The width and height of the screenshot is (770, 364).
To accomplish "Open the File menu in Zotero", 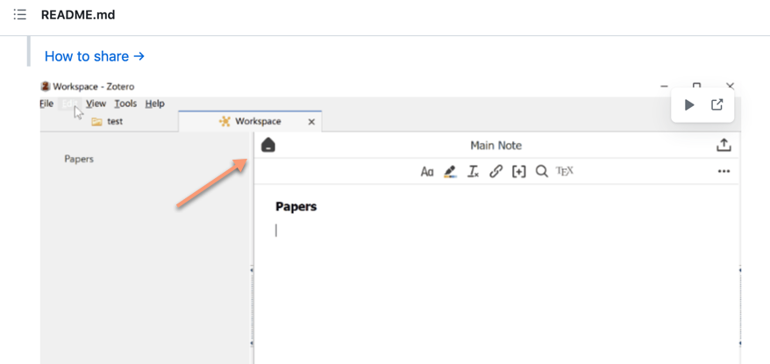I will [46, 103].
